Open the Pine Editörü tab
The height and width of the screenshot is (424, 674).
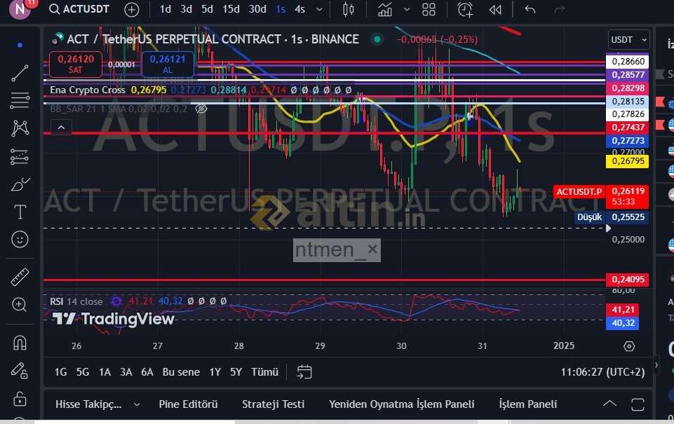[x=188, y=404]
